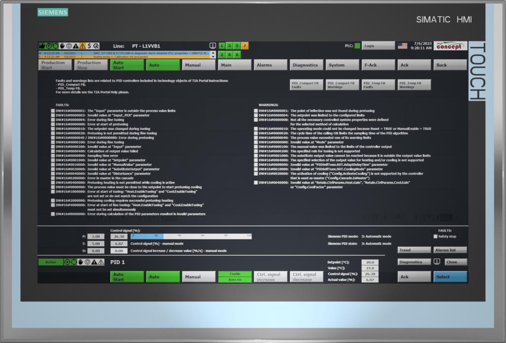This screenshot has height=343, width=506.
Task: Toggle the Error in master in cascade checkbox
Action: pyautogui.click(x=53, y=178)
